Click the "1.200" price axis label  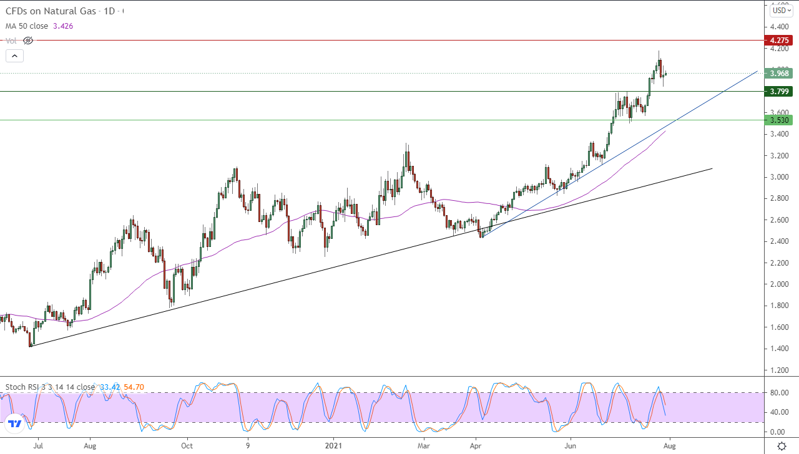click(780, 370)
